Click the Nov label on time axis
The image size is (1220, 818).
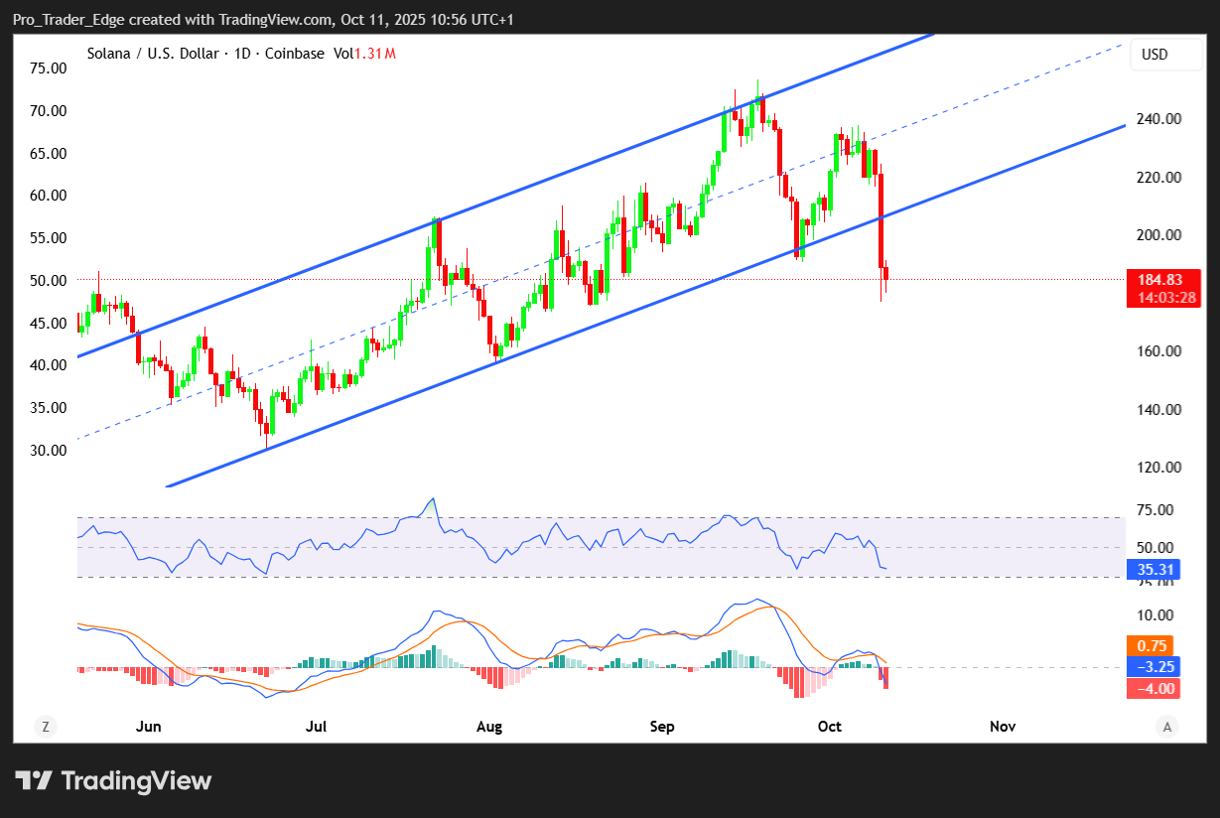(1003, 727)
